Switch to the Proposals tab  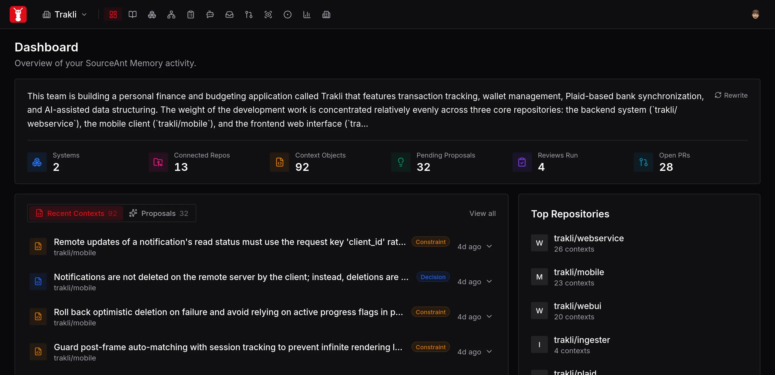point(159,213)
